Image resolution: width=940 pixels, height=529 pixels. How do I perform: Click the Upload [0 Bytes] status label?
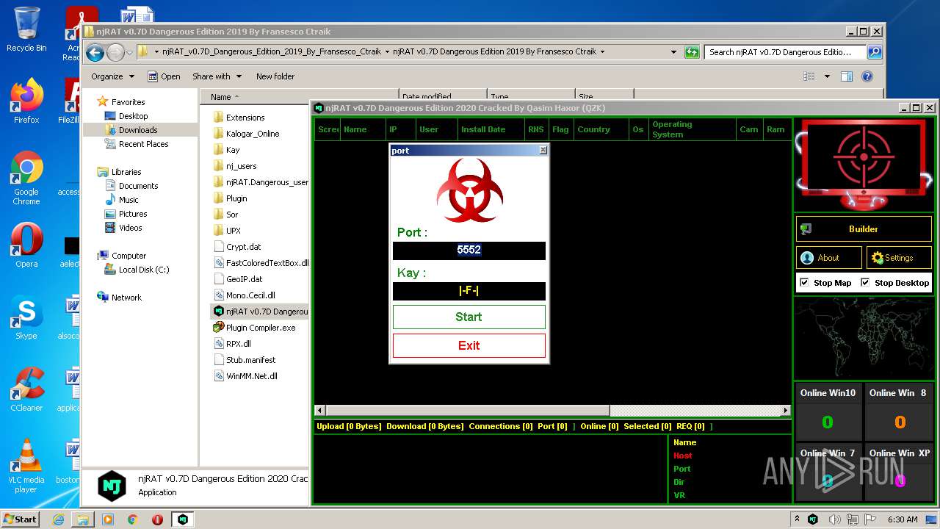[x=349, y=426]
